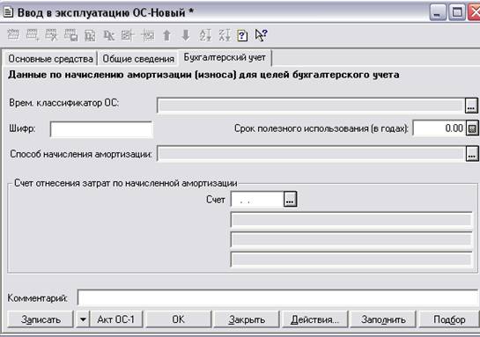Click the new row icon in toolbar
The width and height of the screenshot is (480, 337).
[x=13, y=35]
